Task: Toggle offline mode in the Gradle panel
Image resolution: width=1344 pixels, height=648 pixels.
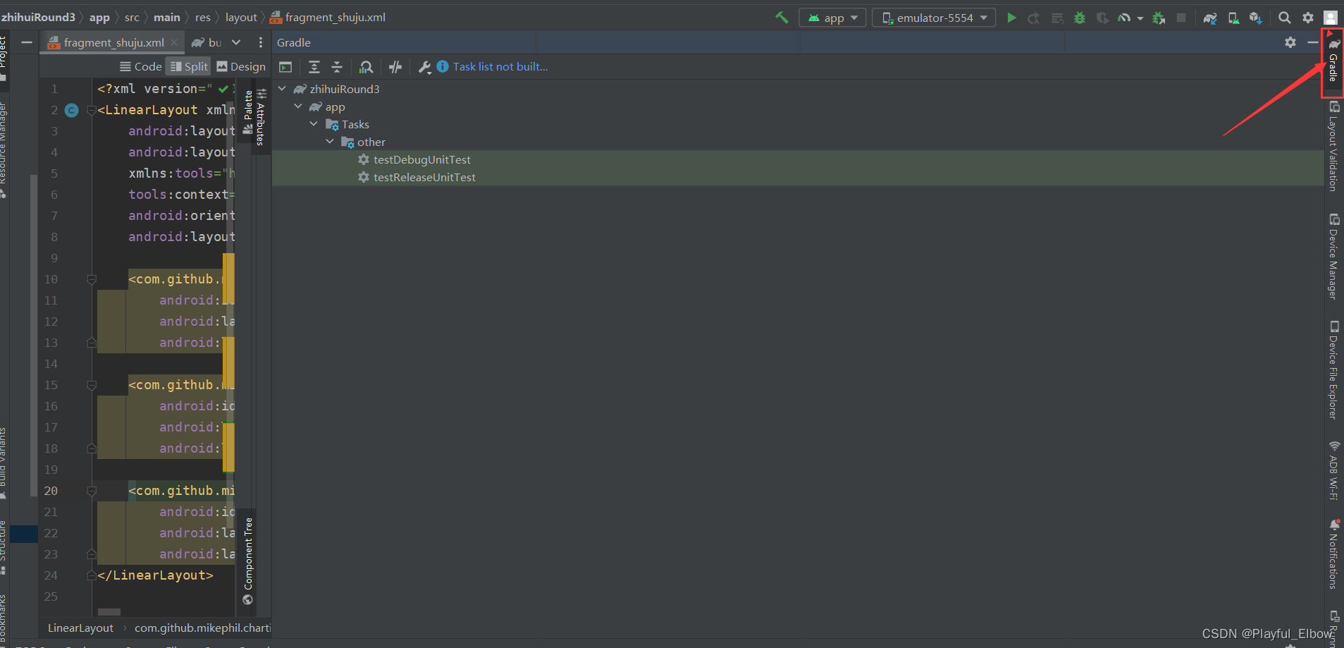Action: point(395,67)
